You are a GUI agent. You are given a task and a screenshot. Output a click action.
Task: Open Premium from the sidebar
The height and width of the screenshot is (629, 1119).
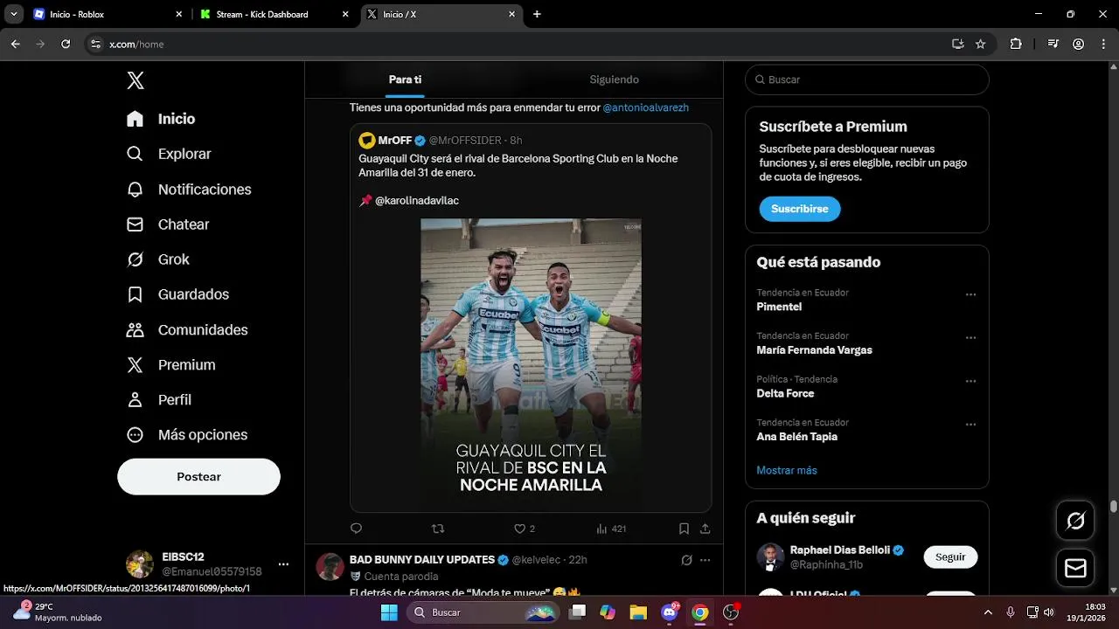170,364
